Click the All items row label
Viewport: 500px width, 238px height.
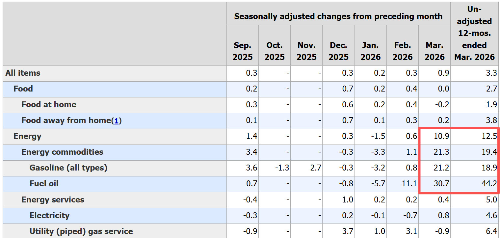pos(23,73)
